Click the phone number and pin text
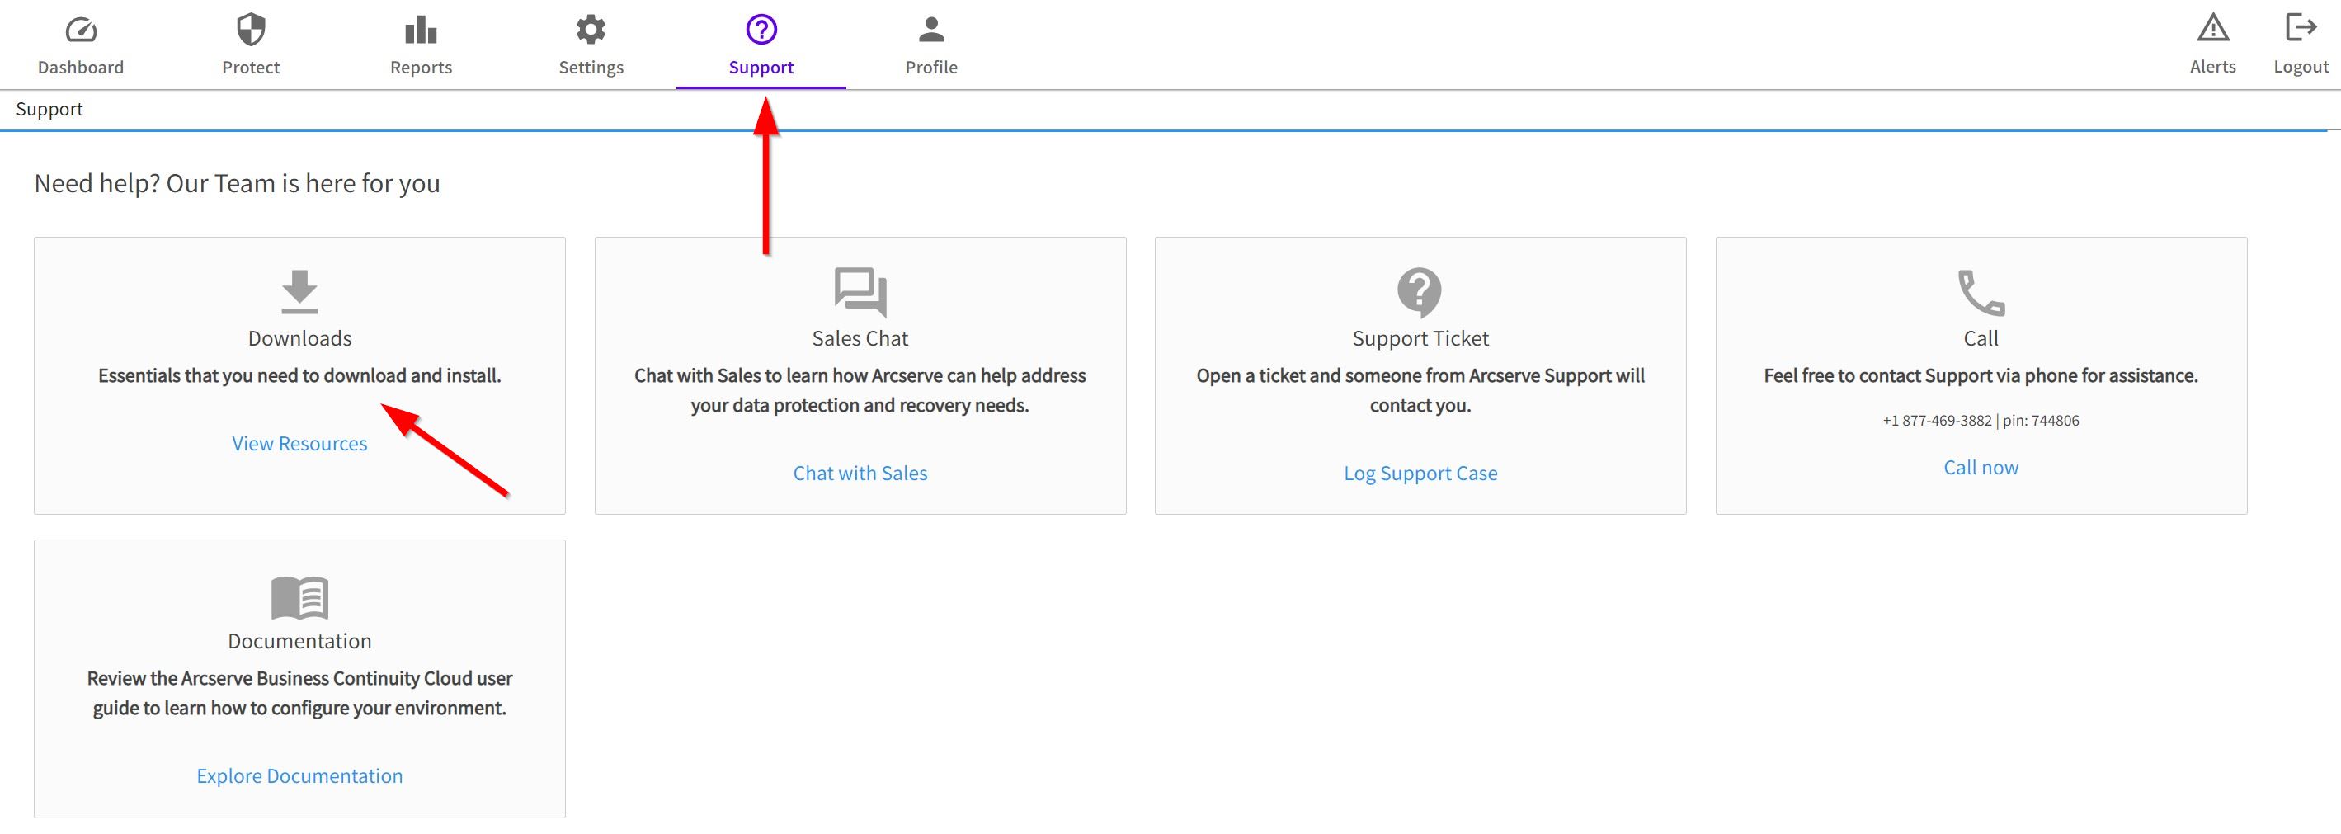 pos(1981,421)
